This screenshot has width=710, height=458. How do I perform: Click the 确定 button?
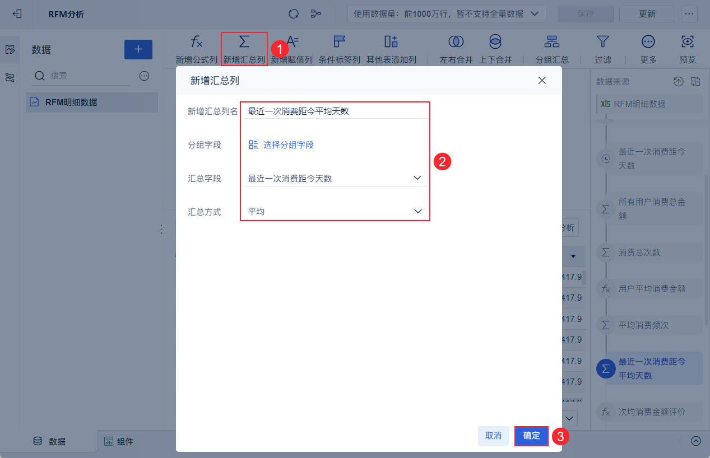[x=531, y=436]
